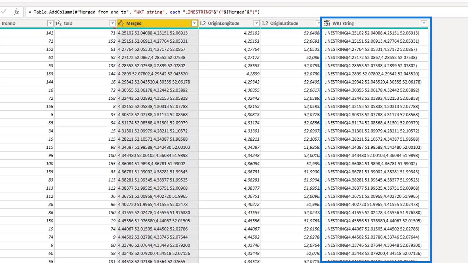Click WKT cell LINESTRING(4.33448 52.079200,4.34518 52.07136)
This screenshot has height=263, width=468.
[x=375, y=253]
